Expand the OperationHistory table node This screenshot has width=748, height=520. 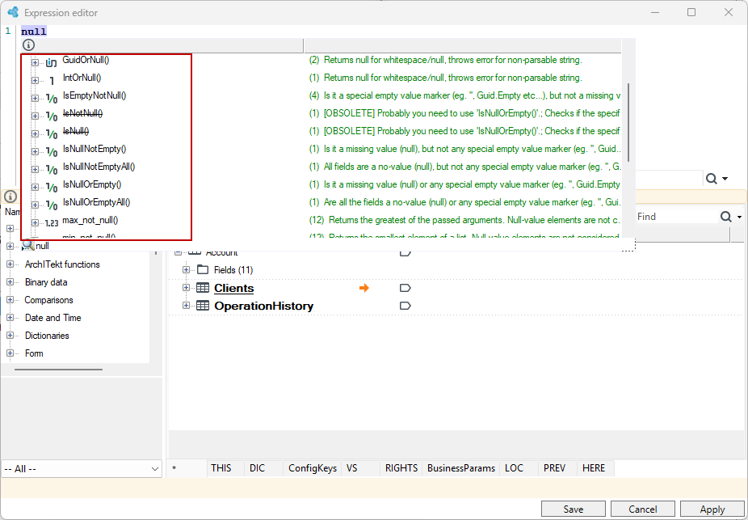click(x=186, y=306)
